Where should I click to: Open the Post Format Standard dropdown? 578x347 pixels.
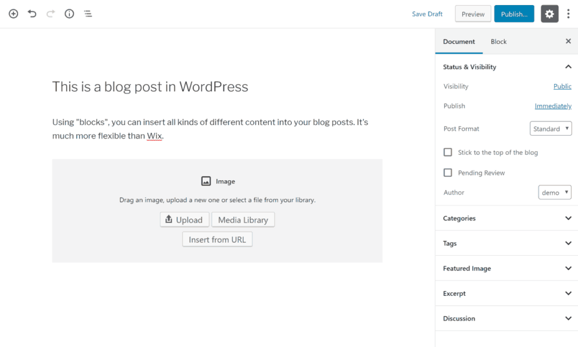[551, 128]
